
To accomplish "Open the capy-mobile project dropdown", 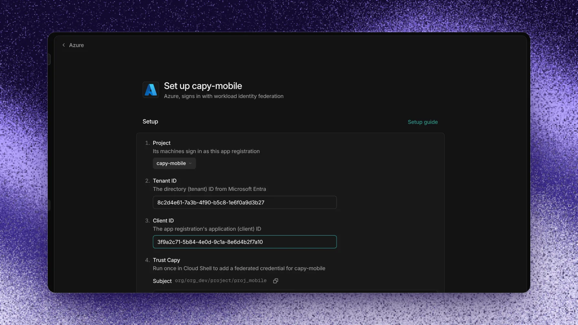I will (x=174, y=163).
